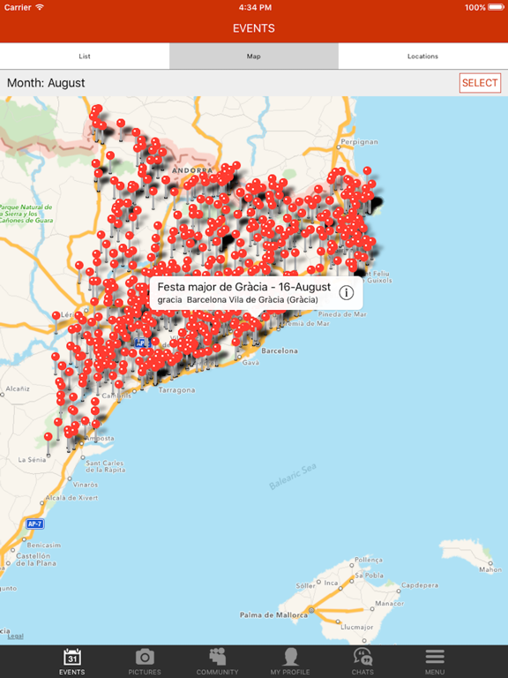This screenshot has width=508, height=678.
Task: Tap the Castellón de la Plana label
Action: click(x=36, y=560)
